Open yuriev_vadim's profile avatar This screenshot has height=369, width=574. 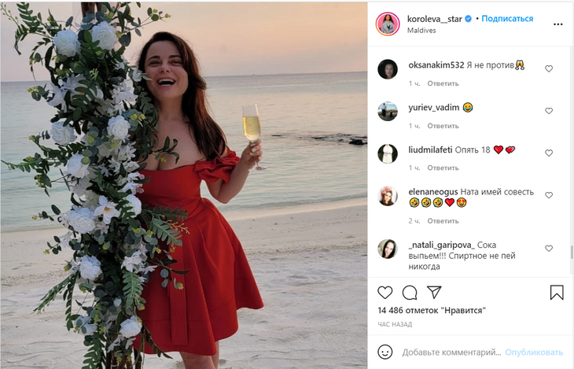click(x=388, y=112)
